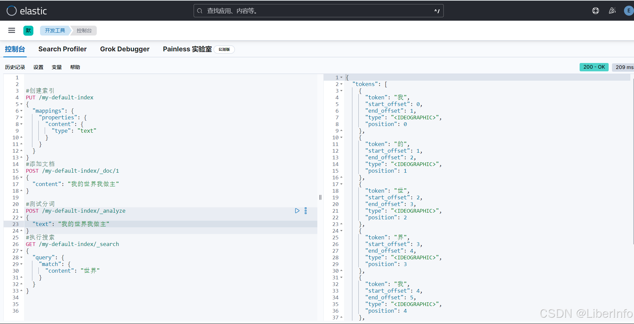
Task: Collapse the query block at line 28
Action: 21,258
